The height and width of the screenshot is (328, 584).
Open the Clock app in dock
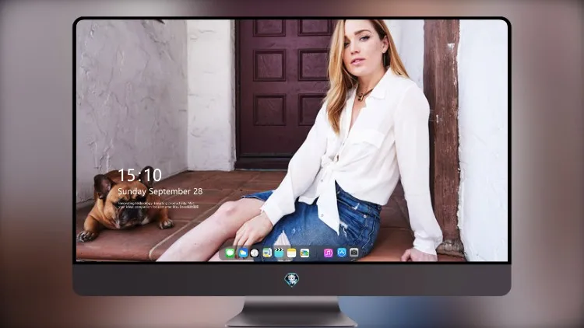tap(255, 253)
